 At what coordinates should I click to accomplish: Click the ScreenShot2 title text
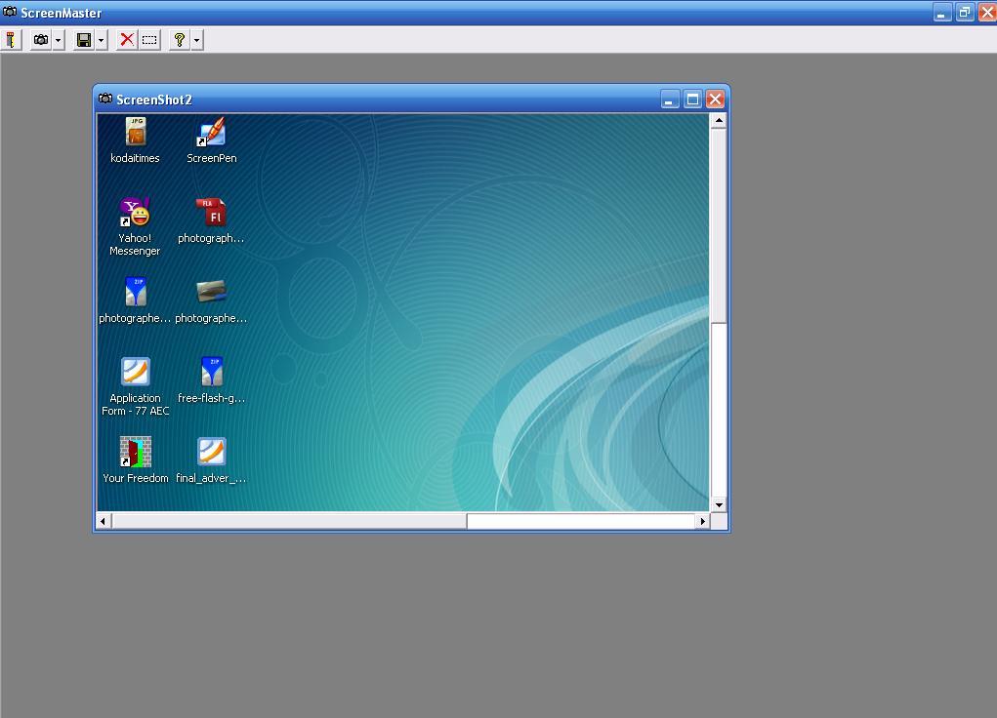coord(154,100)
